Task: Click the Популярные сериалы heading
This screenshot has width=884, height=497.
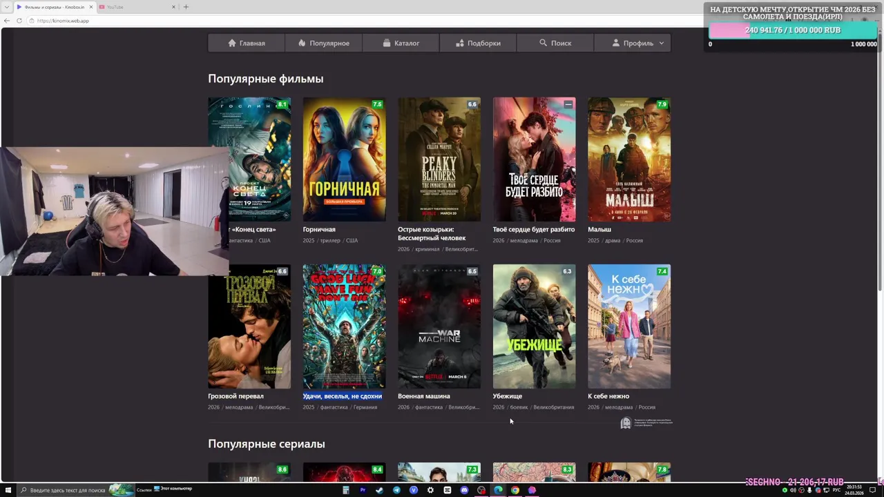Action: click(267, 444)
